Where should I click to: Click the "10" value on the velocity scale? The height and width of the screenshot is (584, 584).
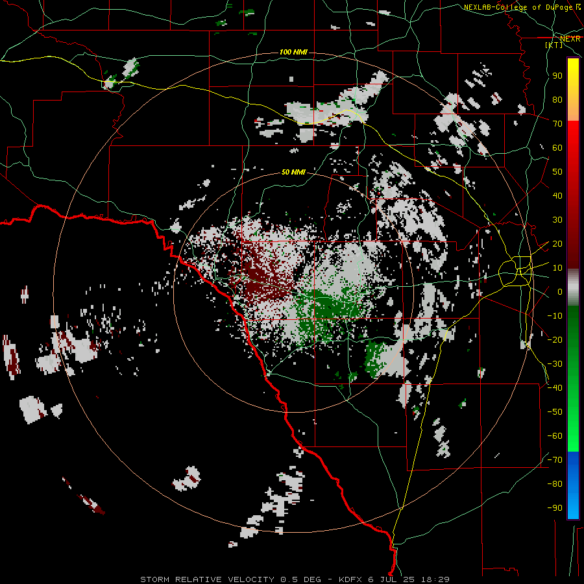(x=557, y=268)
